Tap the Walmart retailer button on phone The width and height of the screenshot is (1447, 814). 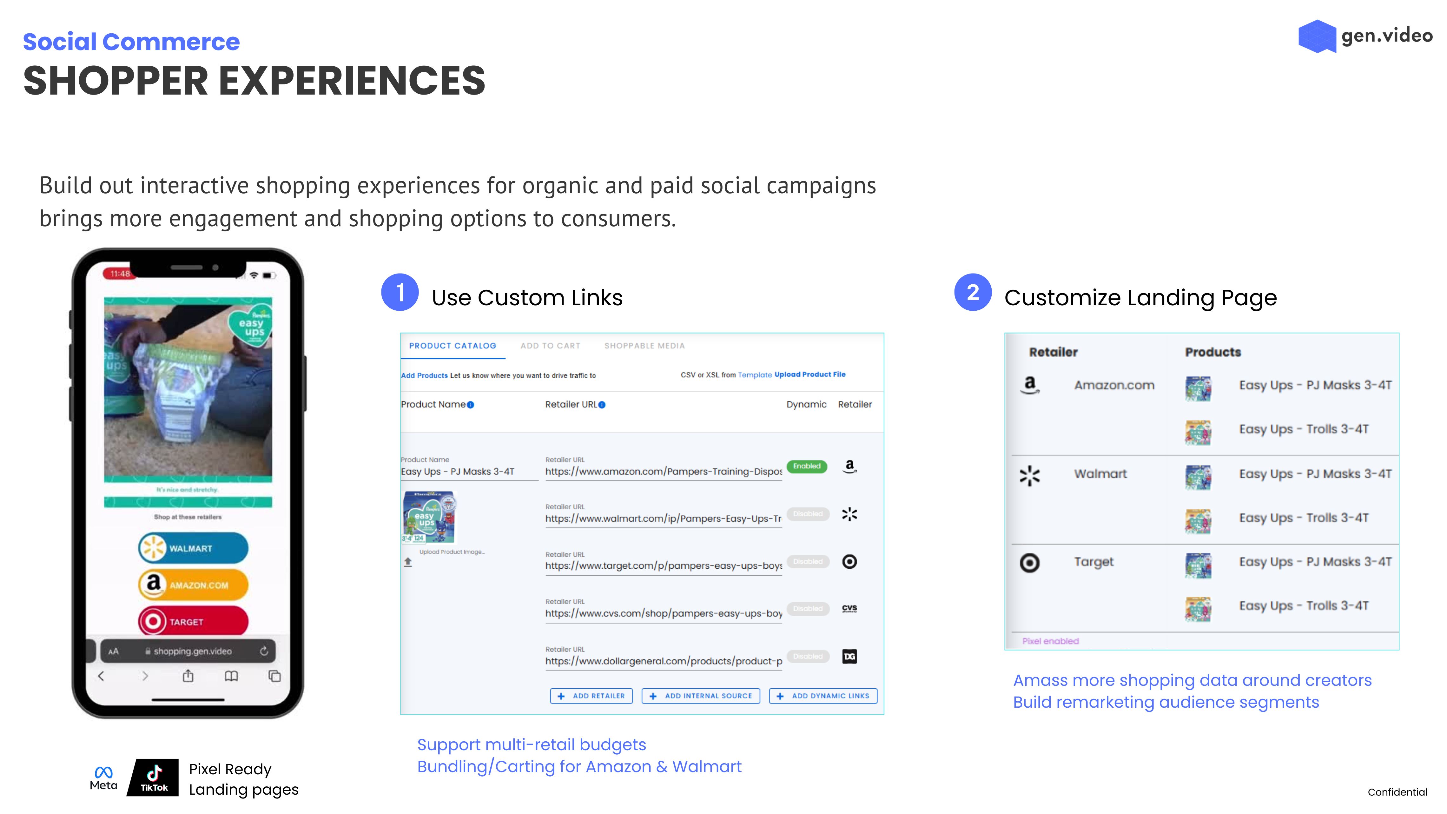pos(193,548)
